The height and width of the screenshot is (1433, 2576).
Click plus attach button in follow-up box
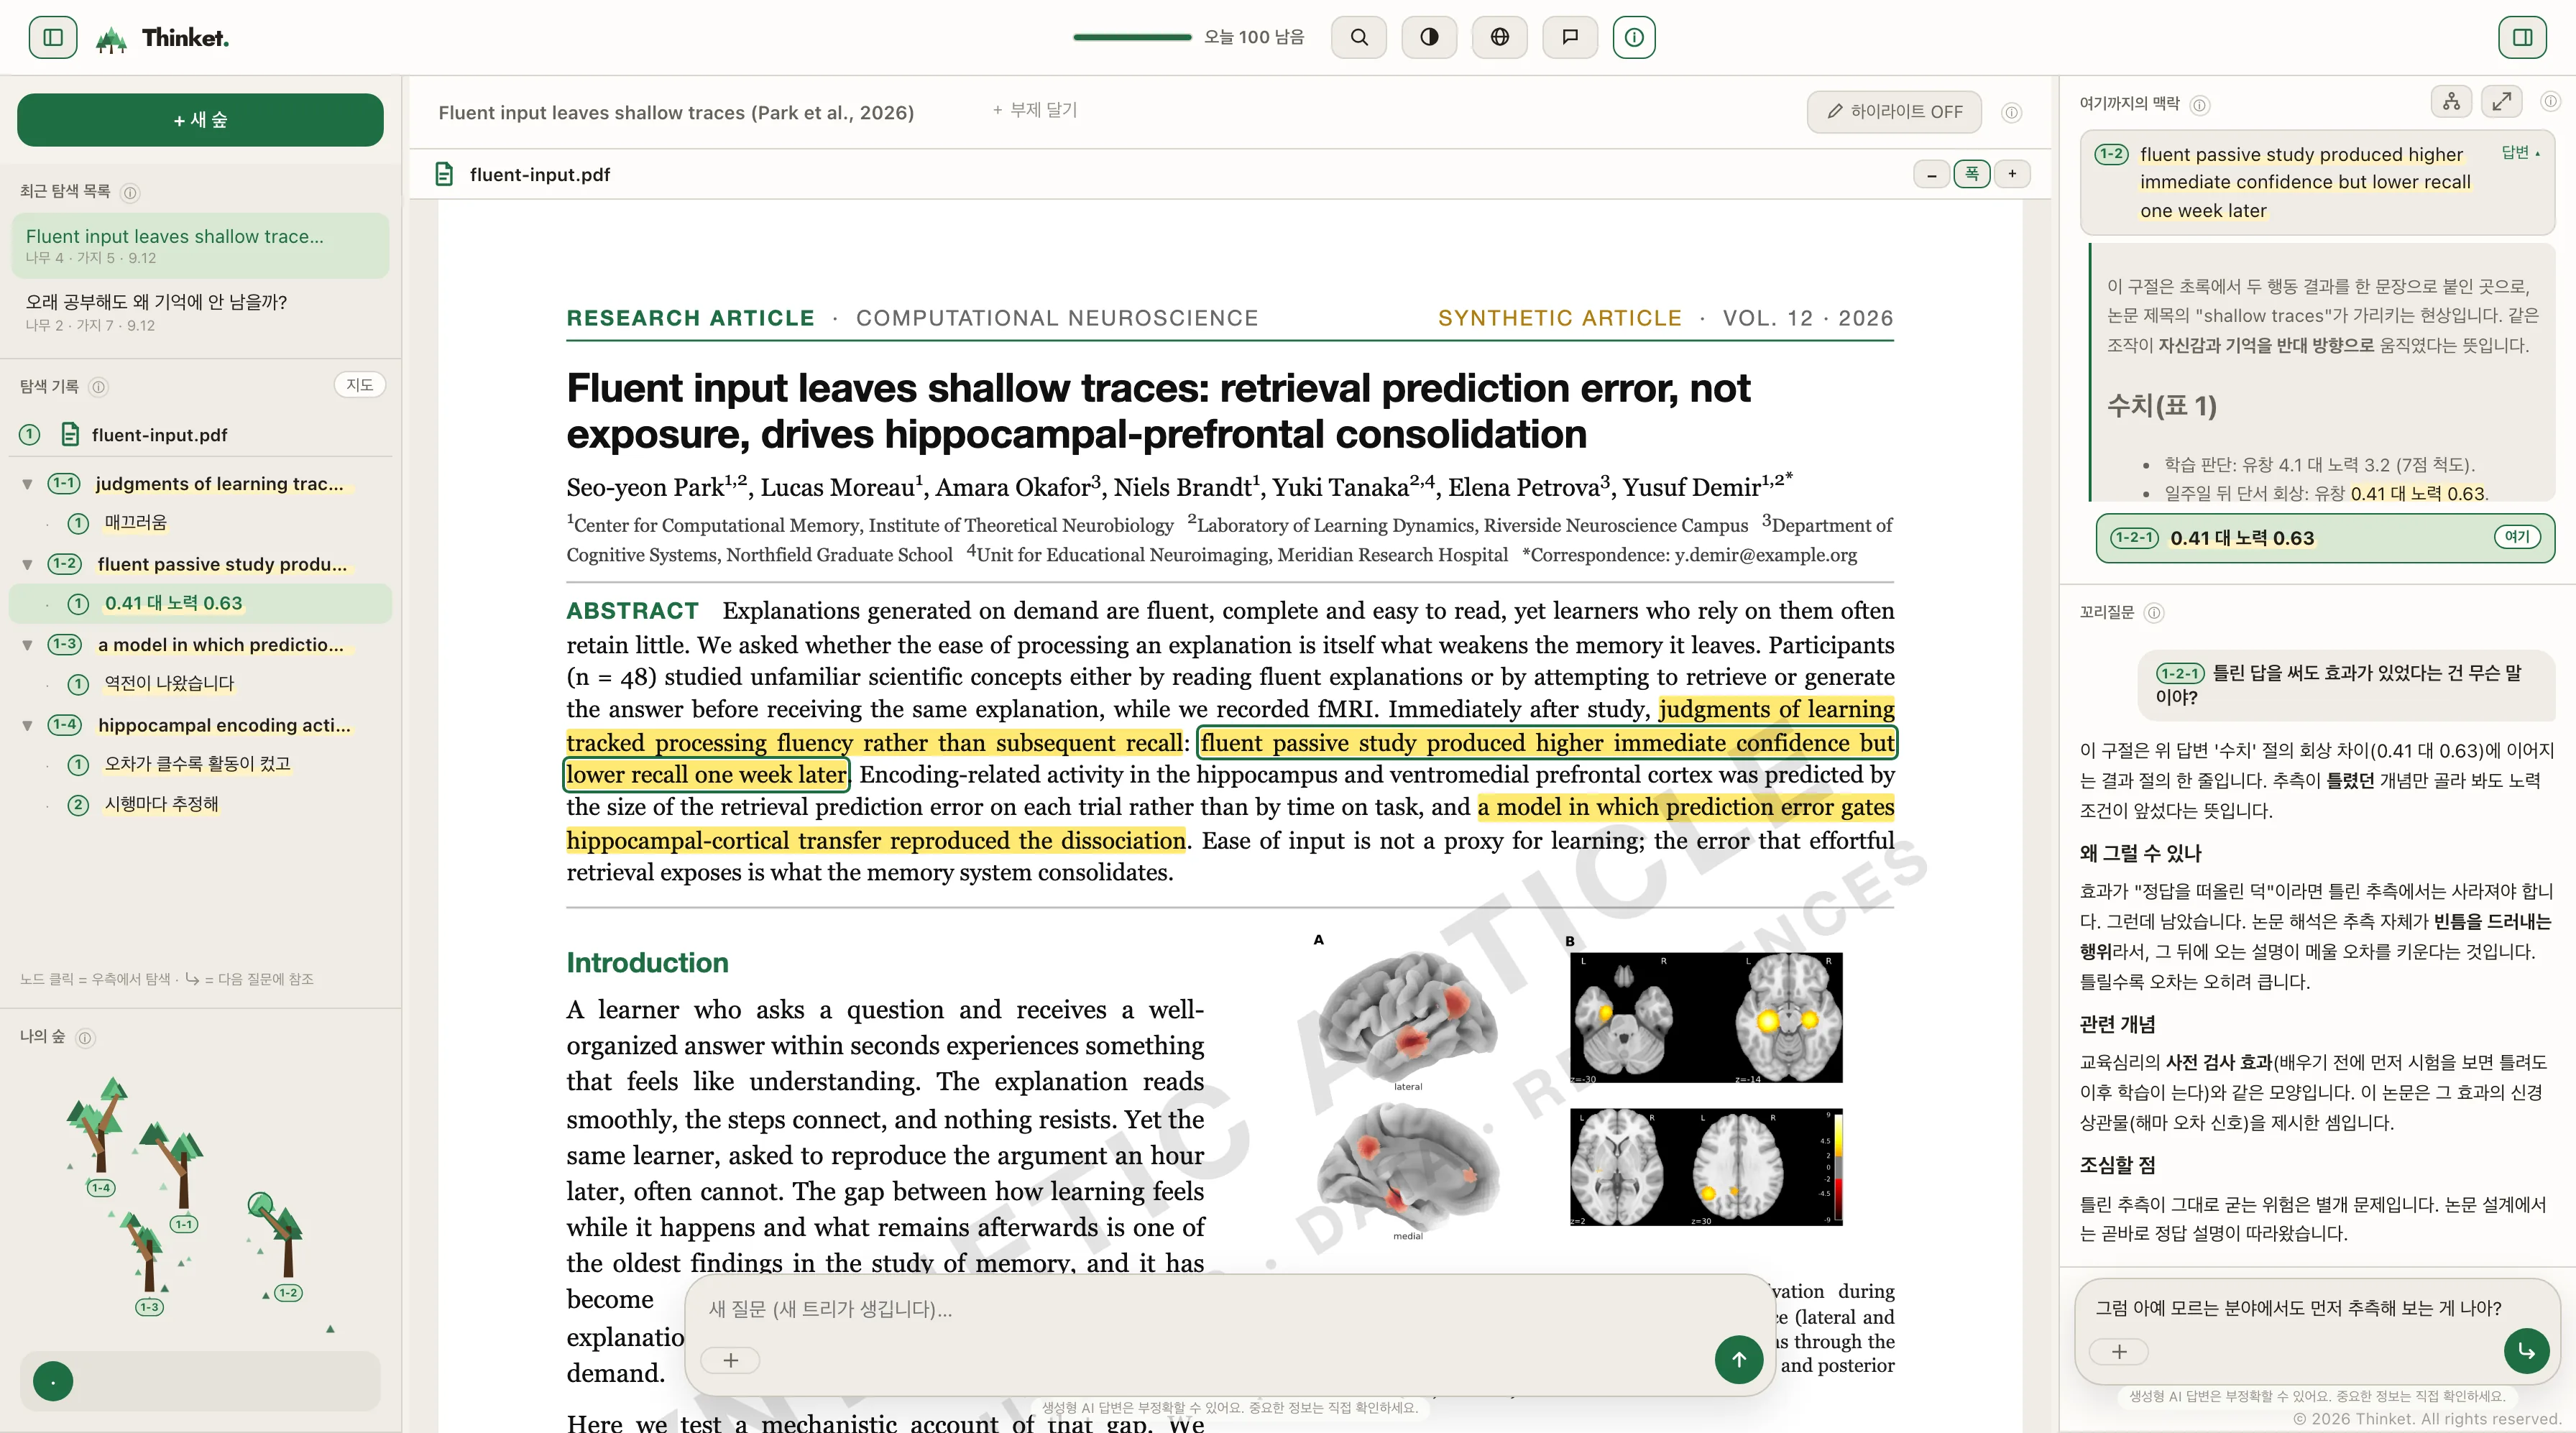coord(2118,1352)
